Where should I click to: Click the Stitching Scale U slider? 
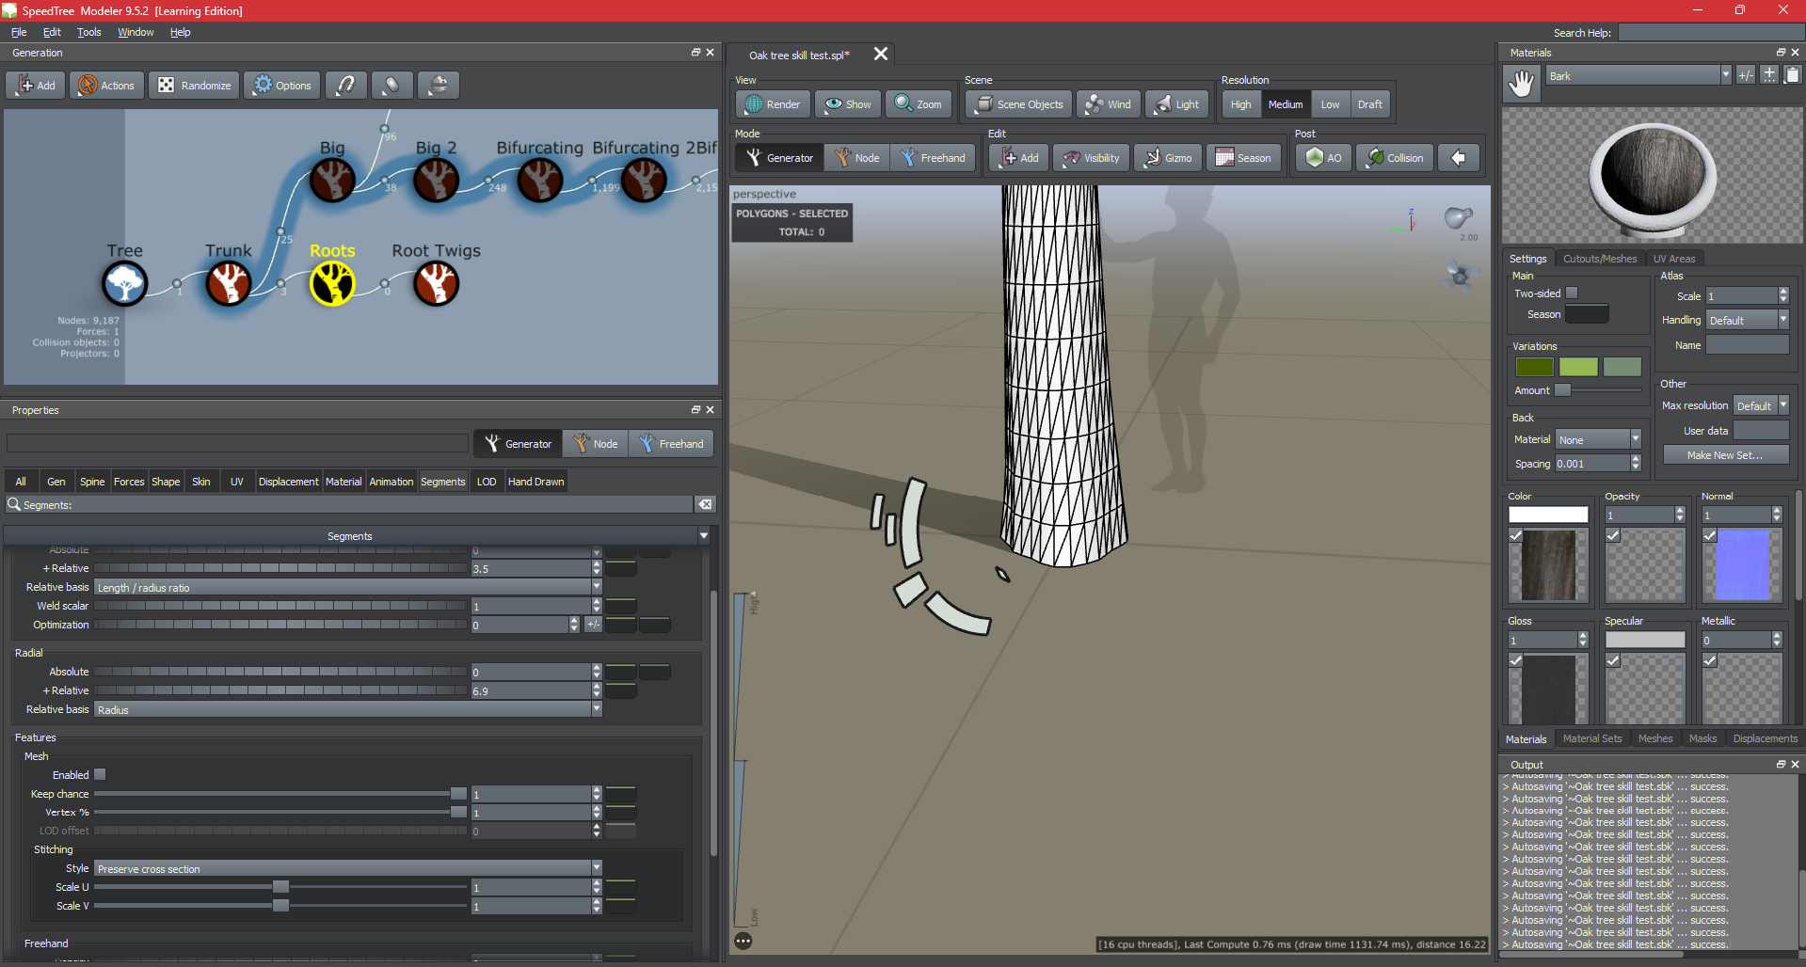point(280,887)
